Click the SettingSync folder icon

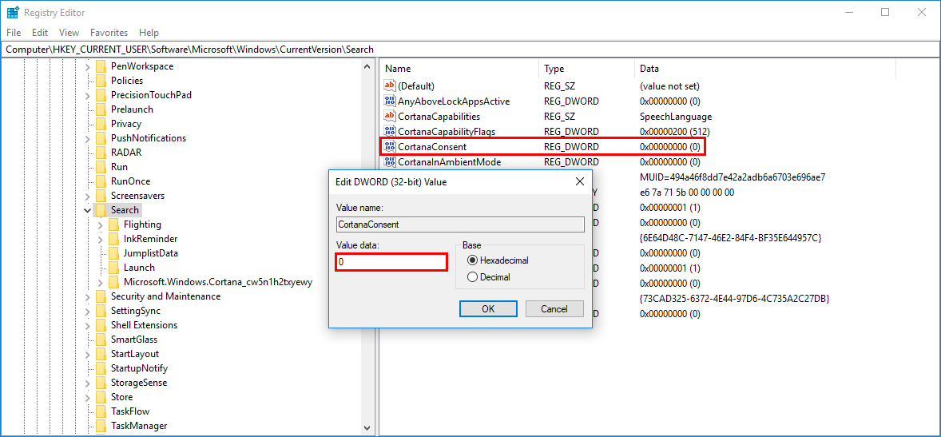click(x=101, y=311)
